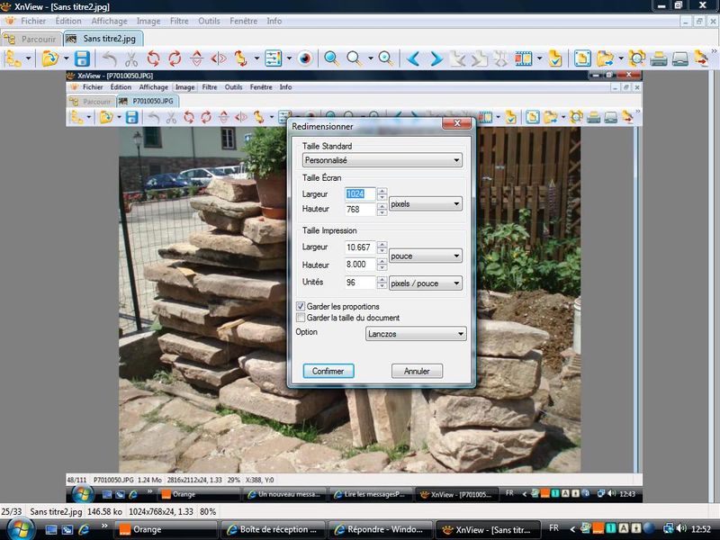This screenshot has height=540, width=720.
Task: Click the first magnifier zoom icon in top toolbar
Action: [x=332, y=59]
